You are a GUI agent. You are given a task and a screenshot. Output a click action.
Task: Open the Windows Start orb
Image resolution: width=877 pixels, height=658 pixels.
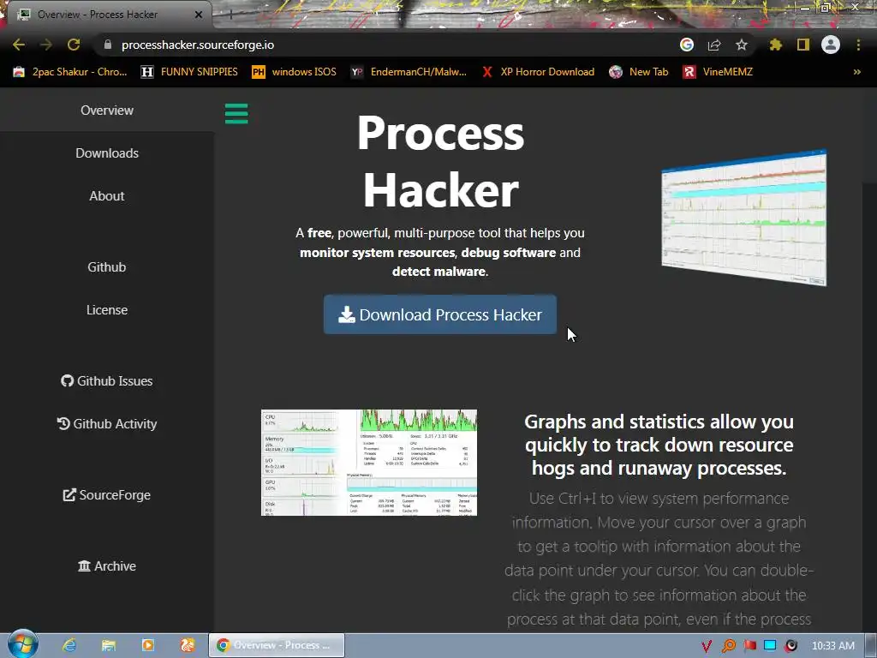click(x=23, y=644)
